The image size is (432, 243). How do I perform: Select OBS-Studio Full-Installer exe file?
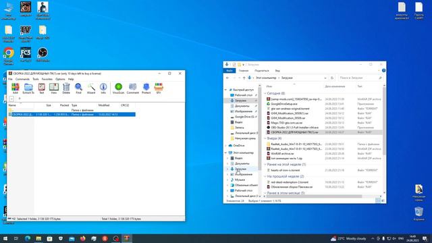point(294,128)
